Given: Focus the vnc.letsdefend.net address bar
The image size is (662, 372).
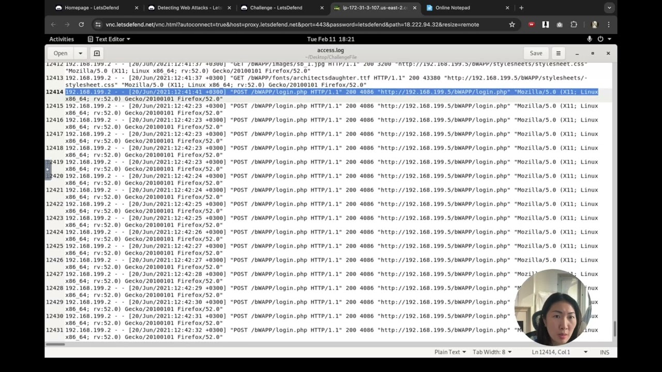Looking at the screenshot, I should [292, 24].
